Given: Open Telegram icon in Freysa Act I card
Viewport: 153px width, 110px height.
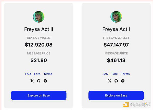Looking at the screenshot, I should [123, 81].
